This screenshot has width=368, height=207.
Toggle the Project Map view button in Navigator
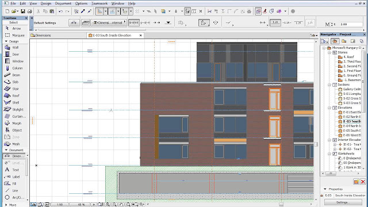click(x=335, y=41)
